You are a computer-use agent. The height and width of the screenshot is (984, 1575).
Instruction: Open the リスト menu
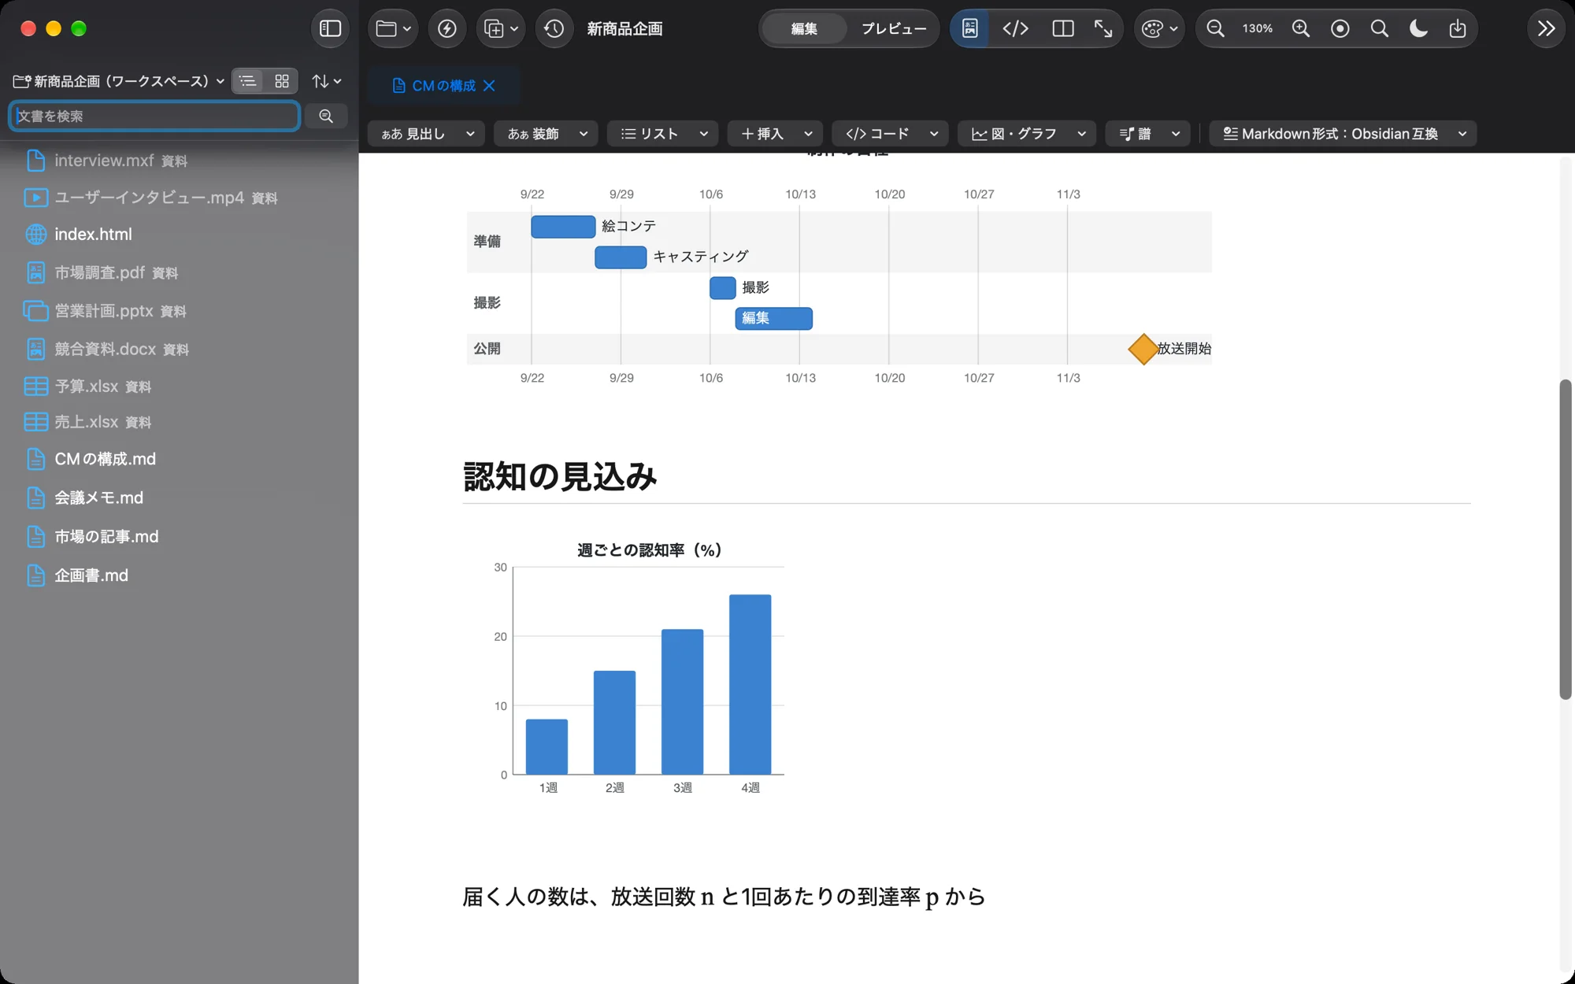pos(663,134)
